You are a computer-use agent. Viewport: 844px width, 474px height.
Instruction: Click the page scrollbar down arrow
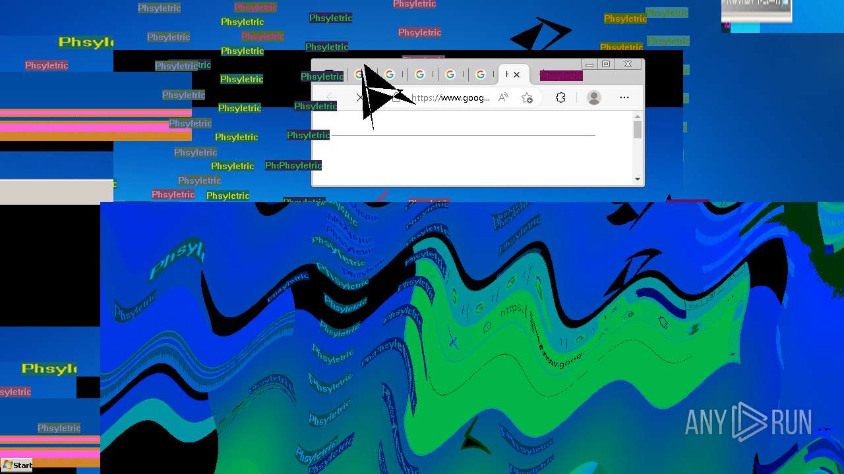(x=638, y=178)
